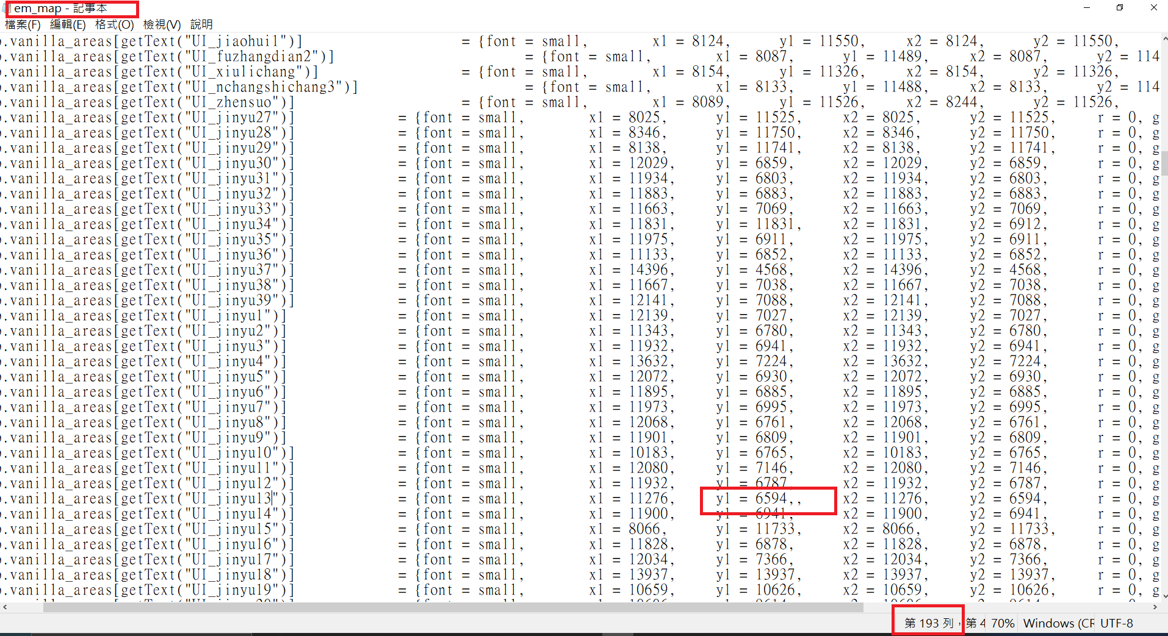Viewport: 1168px width, 636px height.
Task: Click x2 value 12034 in jinyu17 row
Action: tap(903, 560)
